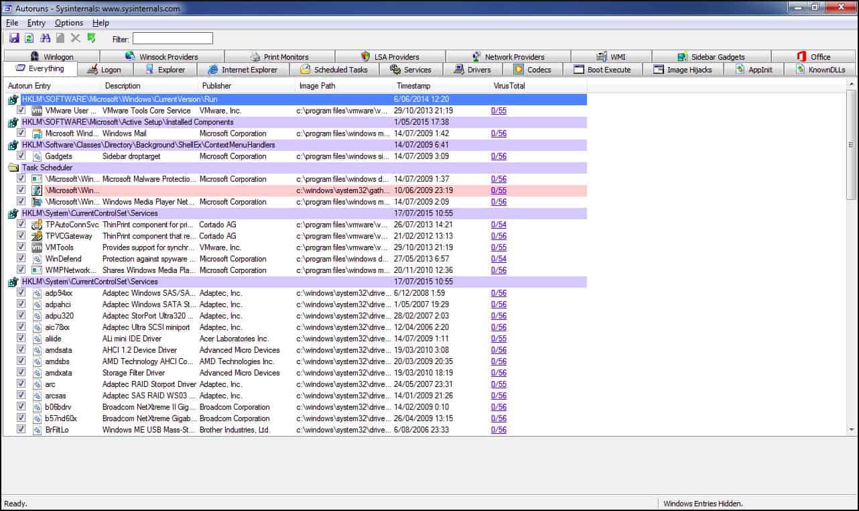This screenshot has height=511, width=859.
Task: Sort by the Timestamp column header
Action: pos(441,86)
